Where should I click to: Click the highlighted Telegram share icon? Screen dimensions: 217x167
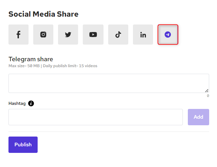point(168,35)
